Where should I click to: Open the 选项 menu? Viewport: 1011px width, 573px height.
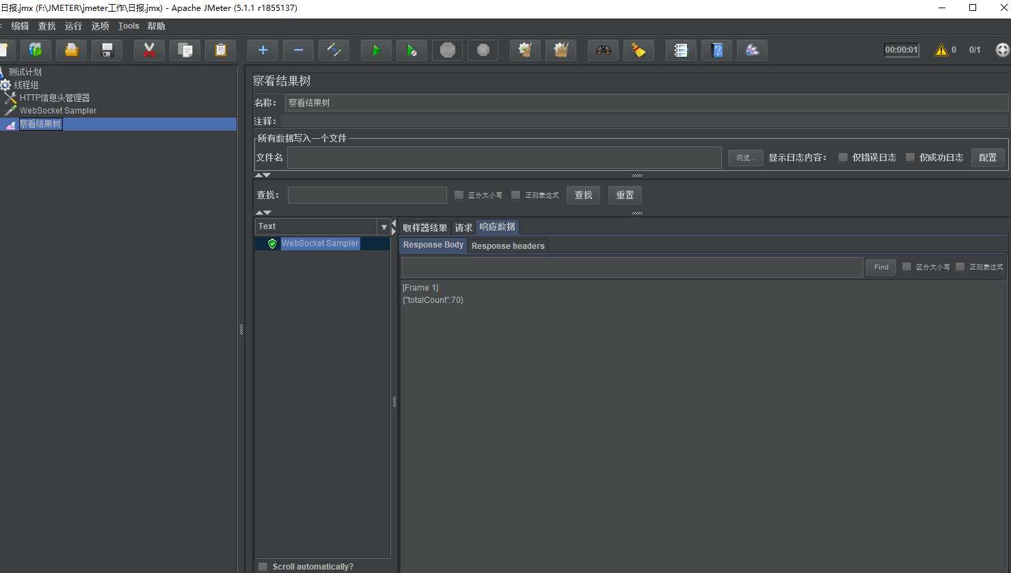(100, 26)
